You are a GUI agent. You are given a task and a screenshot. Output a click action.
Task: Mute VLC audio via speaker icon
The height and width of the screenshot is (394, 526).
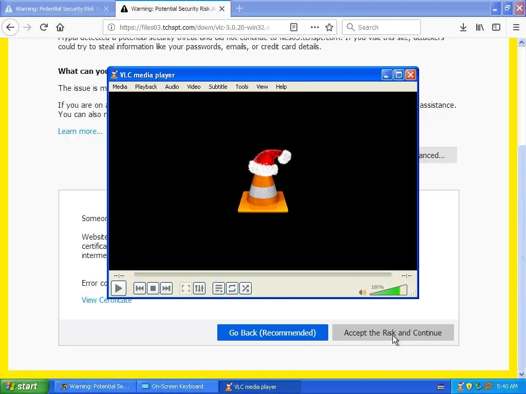point(362,292)
